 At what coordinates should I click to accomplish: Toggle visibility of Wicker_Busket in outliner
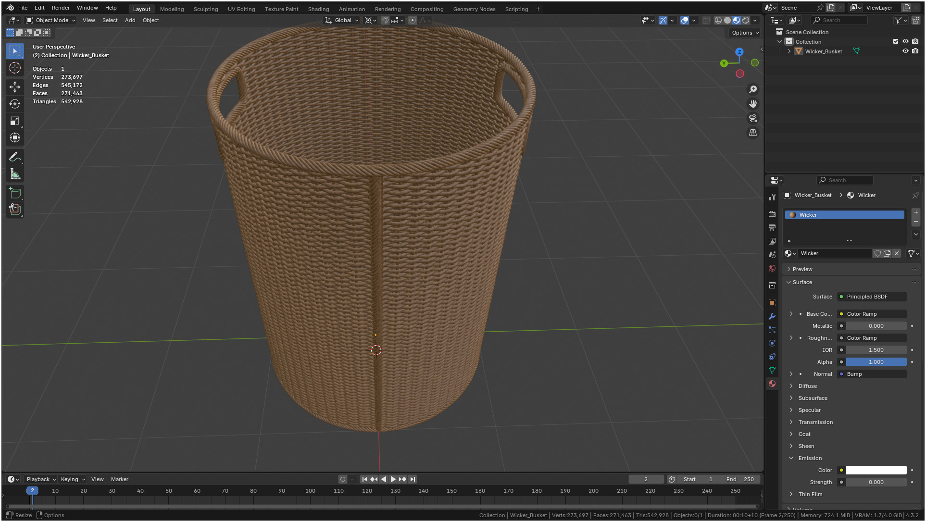click(x=905, y=51)
